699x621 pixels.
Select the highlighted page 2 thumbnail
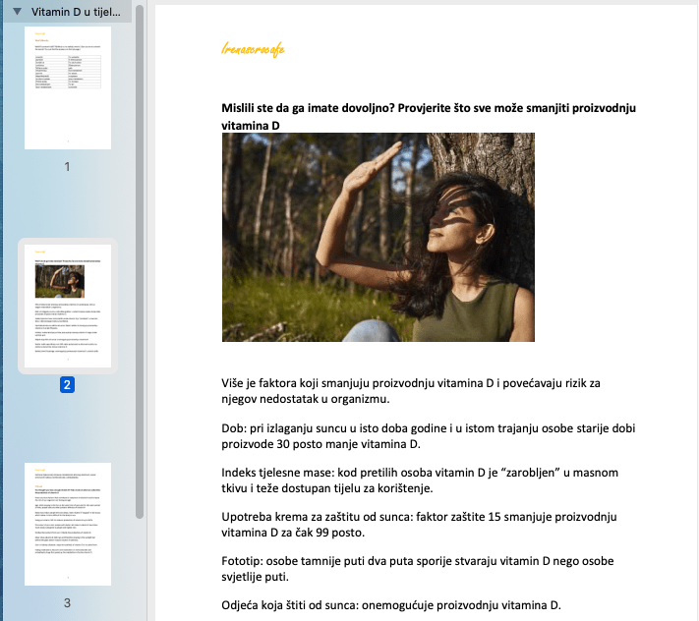pyautogui.click(x=68, y=305)
